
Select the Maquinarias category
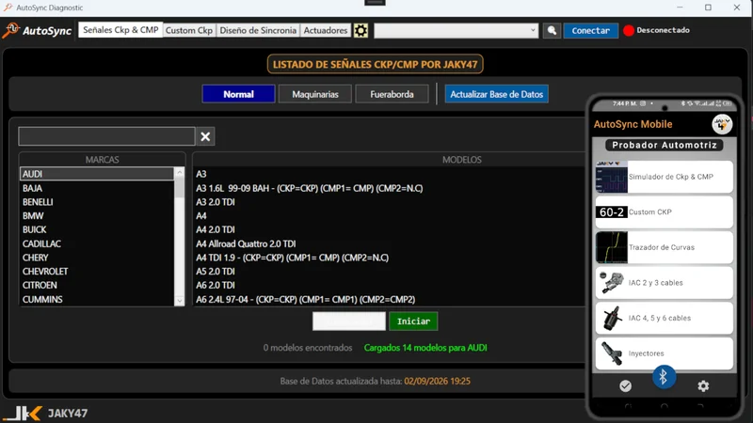315,95
